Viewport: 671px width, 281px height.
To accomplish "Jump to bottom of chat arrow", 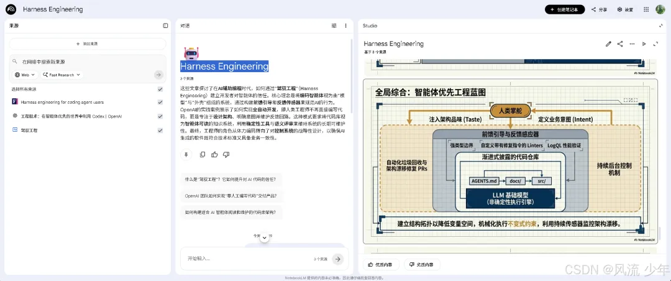I will coord(265,237).
